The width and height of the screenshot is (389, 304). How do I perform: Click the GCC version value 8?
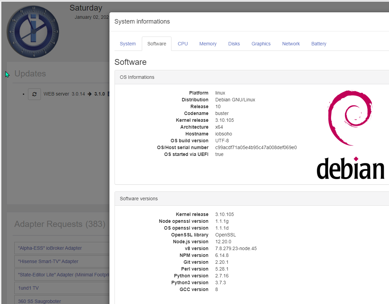[x=216, y=290]
